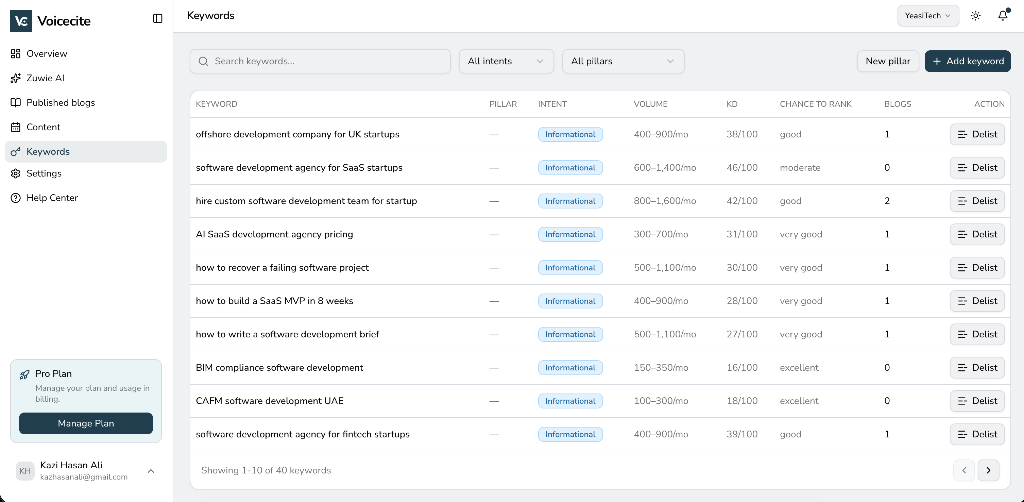Click the PILLAR column header
Image resolution: width=1024 pixels, height=502 pixels.
(x=503, y=104)
